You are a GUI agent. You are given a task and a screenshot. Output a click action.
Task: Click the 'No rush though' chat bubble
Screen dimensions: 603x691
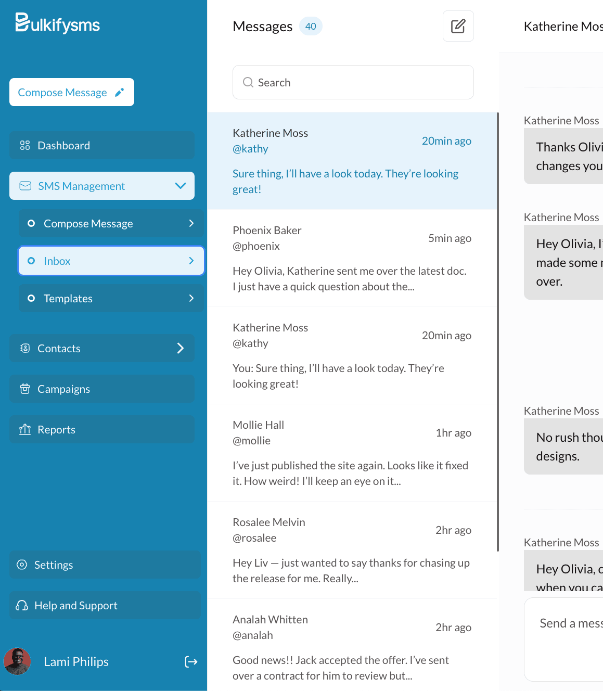click(x=563, y=446)
